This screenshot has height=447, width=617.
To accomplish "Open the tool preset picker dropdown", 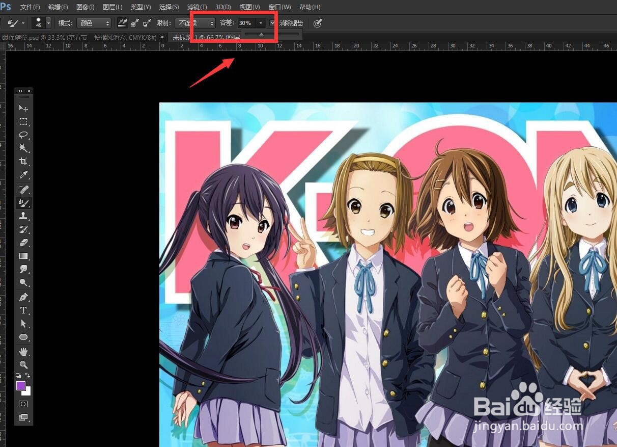I will (16, 23).
